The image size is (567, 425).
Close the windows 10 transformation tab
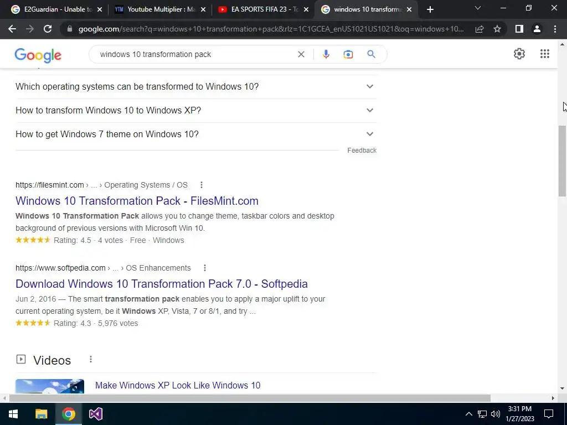tap(409, 9)
